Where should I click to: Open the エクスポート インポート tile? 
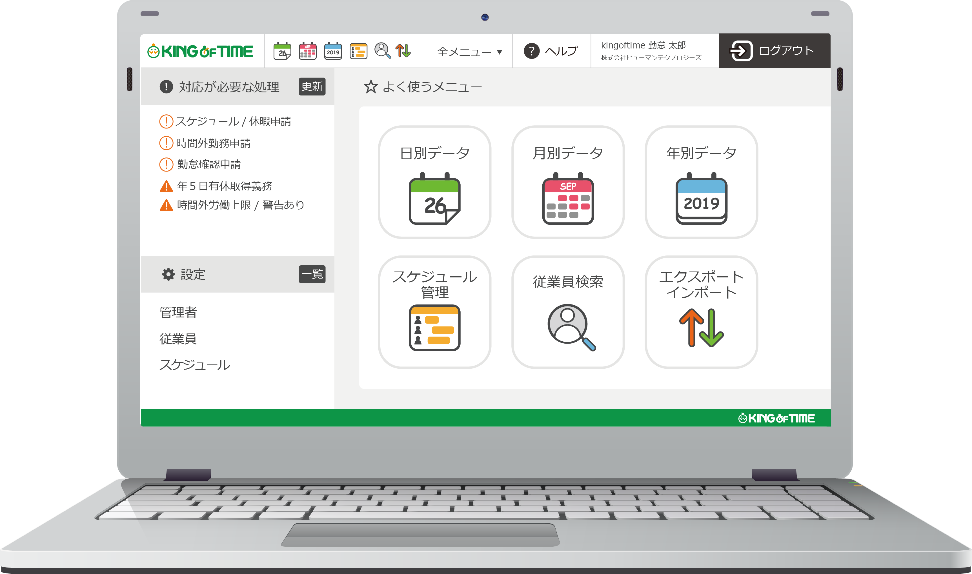click(x=701, y=312)
